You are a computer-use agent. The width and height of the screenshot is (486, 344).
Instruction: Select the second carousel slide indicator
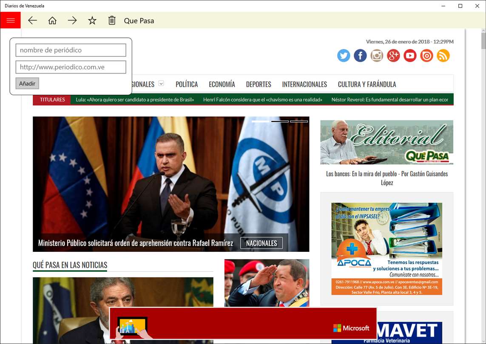coord(280,121)
